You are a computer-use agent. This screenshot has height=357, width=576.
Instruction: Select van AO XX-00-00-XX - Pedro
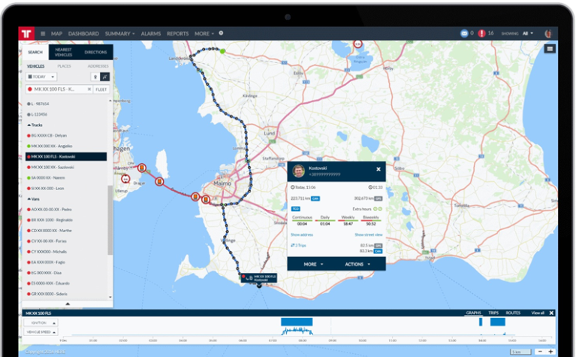click(x=66, y=209)
